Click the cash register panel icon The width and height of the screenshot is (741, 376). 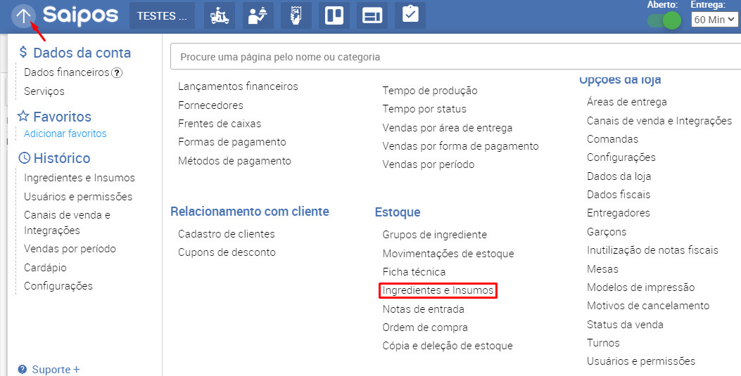[372, 15]
